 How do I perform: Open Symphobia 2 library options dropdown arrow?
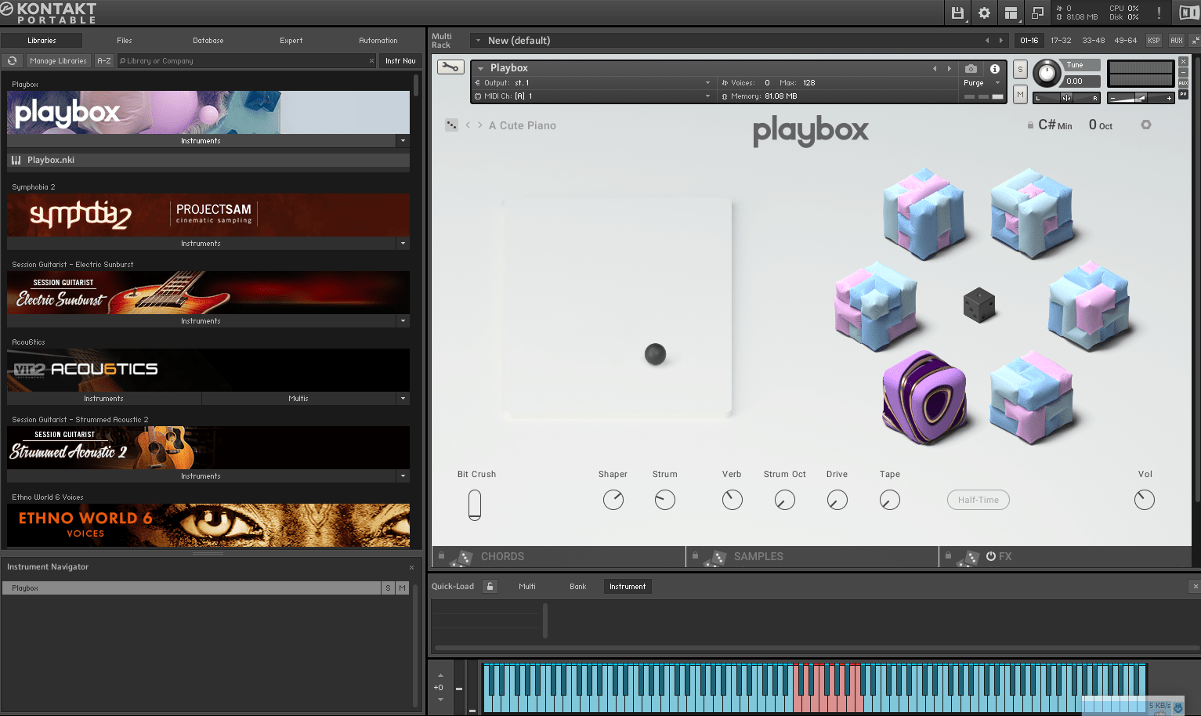(403, 244)
